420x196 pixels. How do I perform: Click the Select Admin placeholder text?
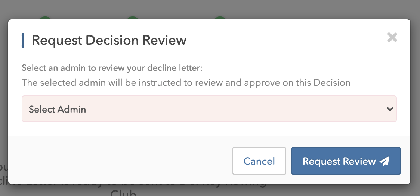pyautogui.click(x=57, y=109)
